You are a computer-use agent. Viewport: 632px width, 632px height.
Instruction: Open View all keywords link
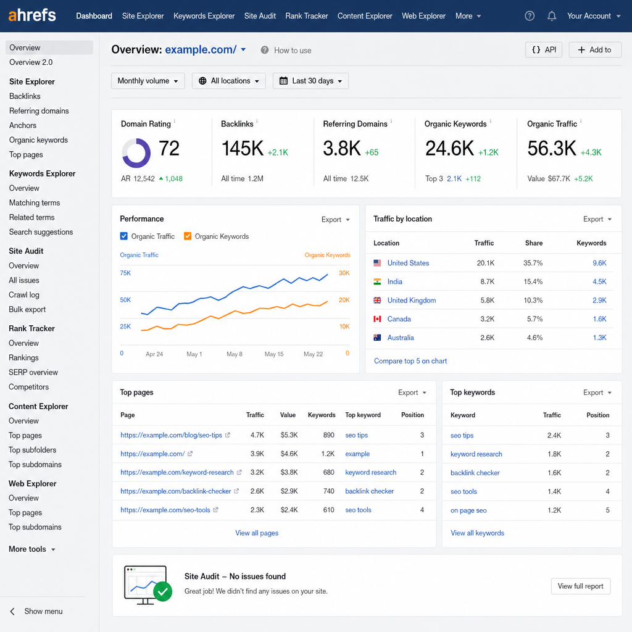[477, 533]
